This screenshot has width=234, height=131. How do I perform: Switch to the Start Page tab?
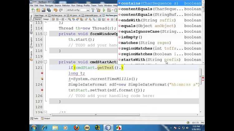[x=39, y=16]
